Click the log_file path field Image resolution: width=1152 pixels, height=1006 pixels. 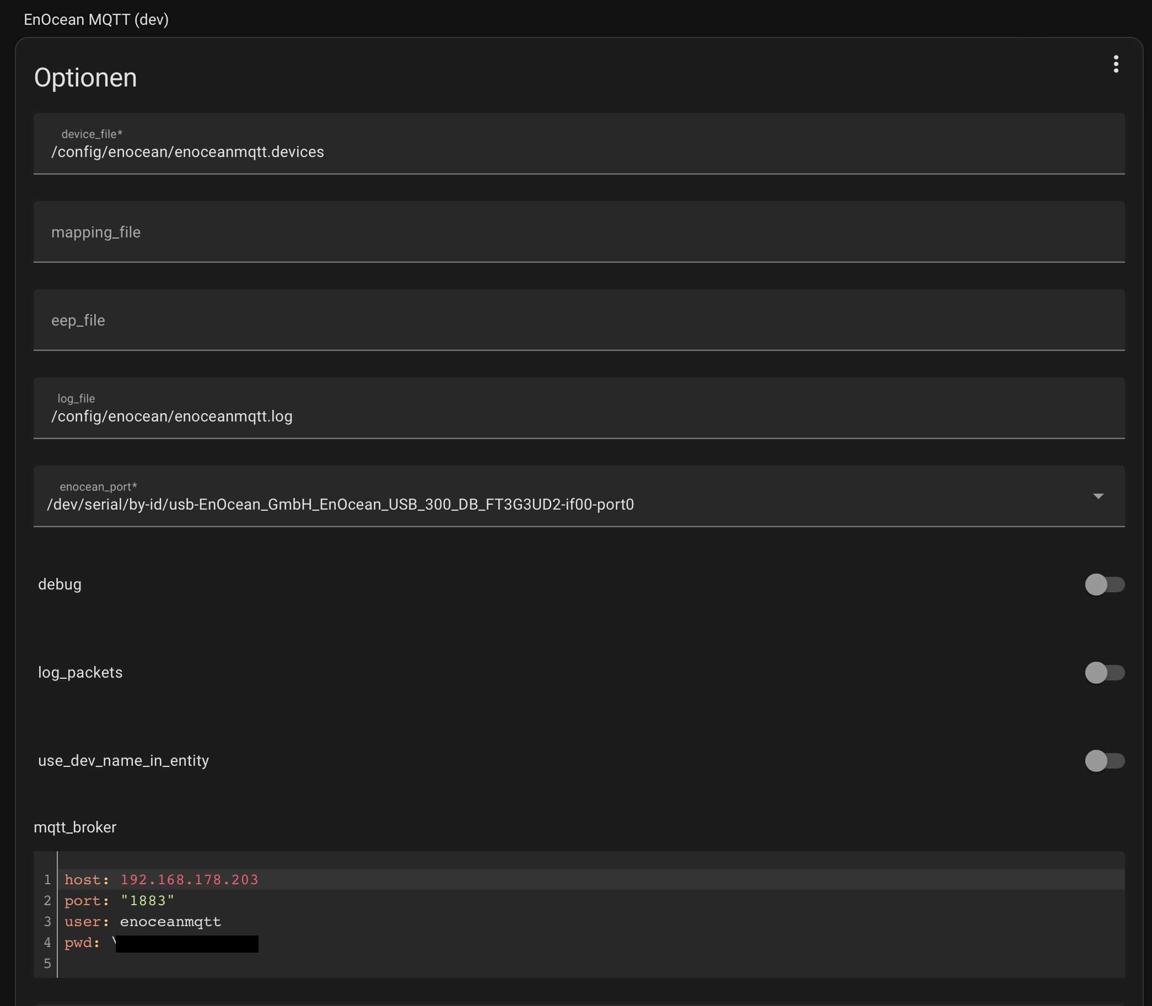pos(579,408)
